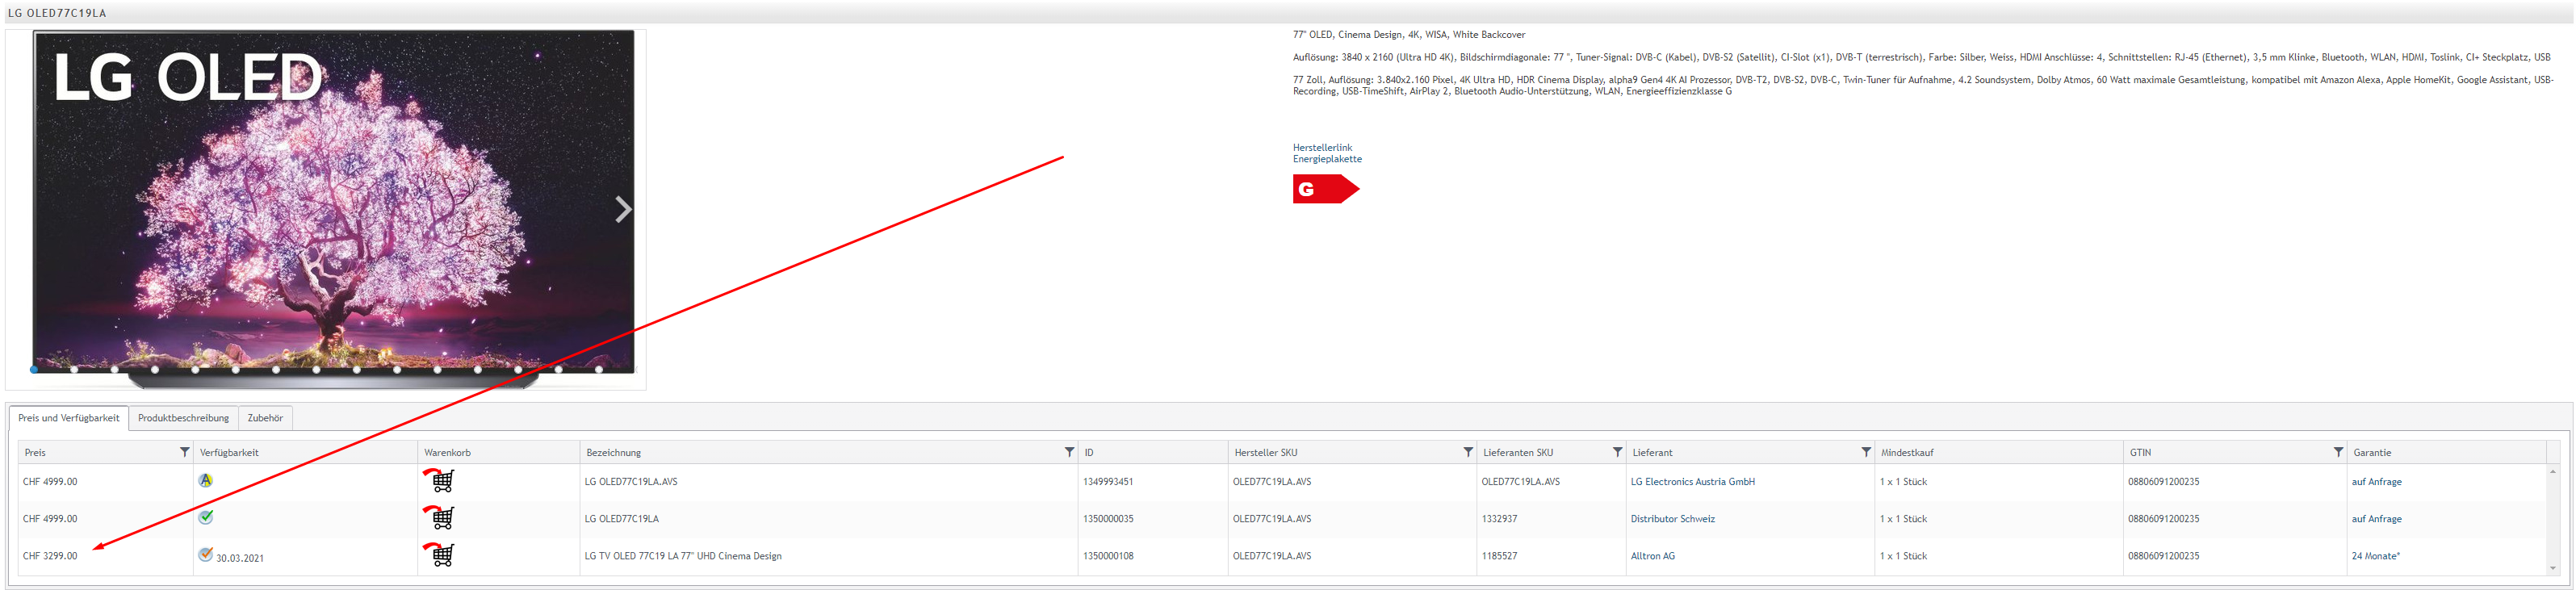This screenshot has width=2576, height=590.
Task: Click the green checkmark availability icon
Action: pyautogui.click(x=205, y=517)
